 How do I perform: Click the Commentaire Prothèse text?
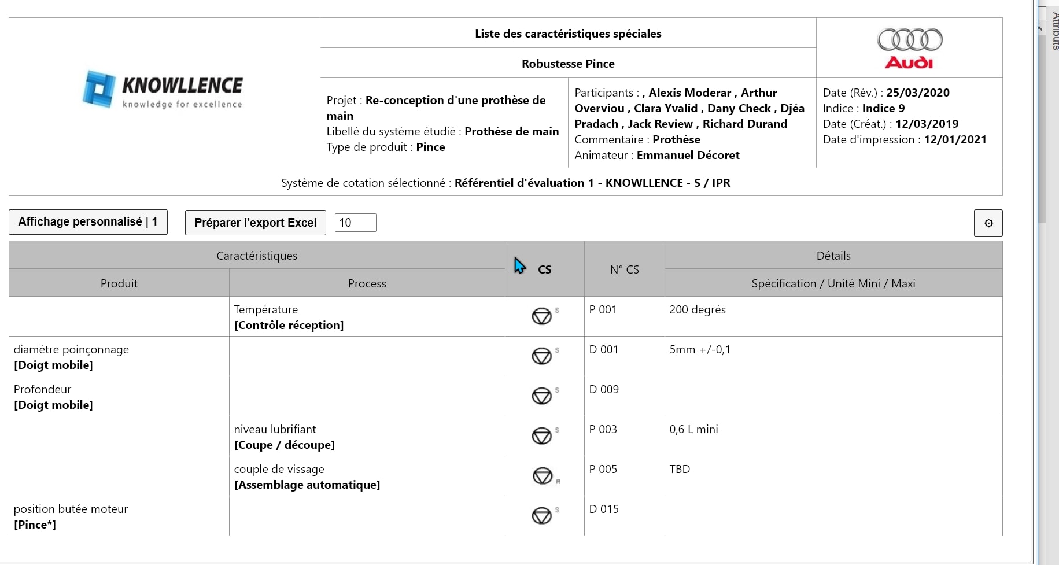(637, 139)
